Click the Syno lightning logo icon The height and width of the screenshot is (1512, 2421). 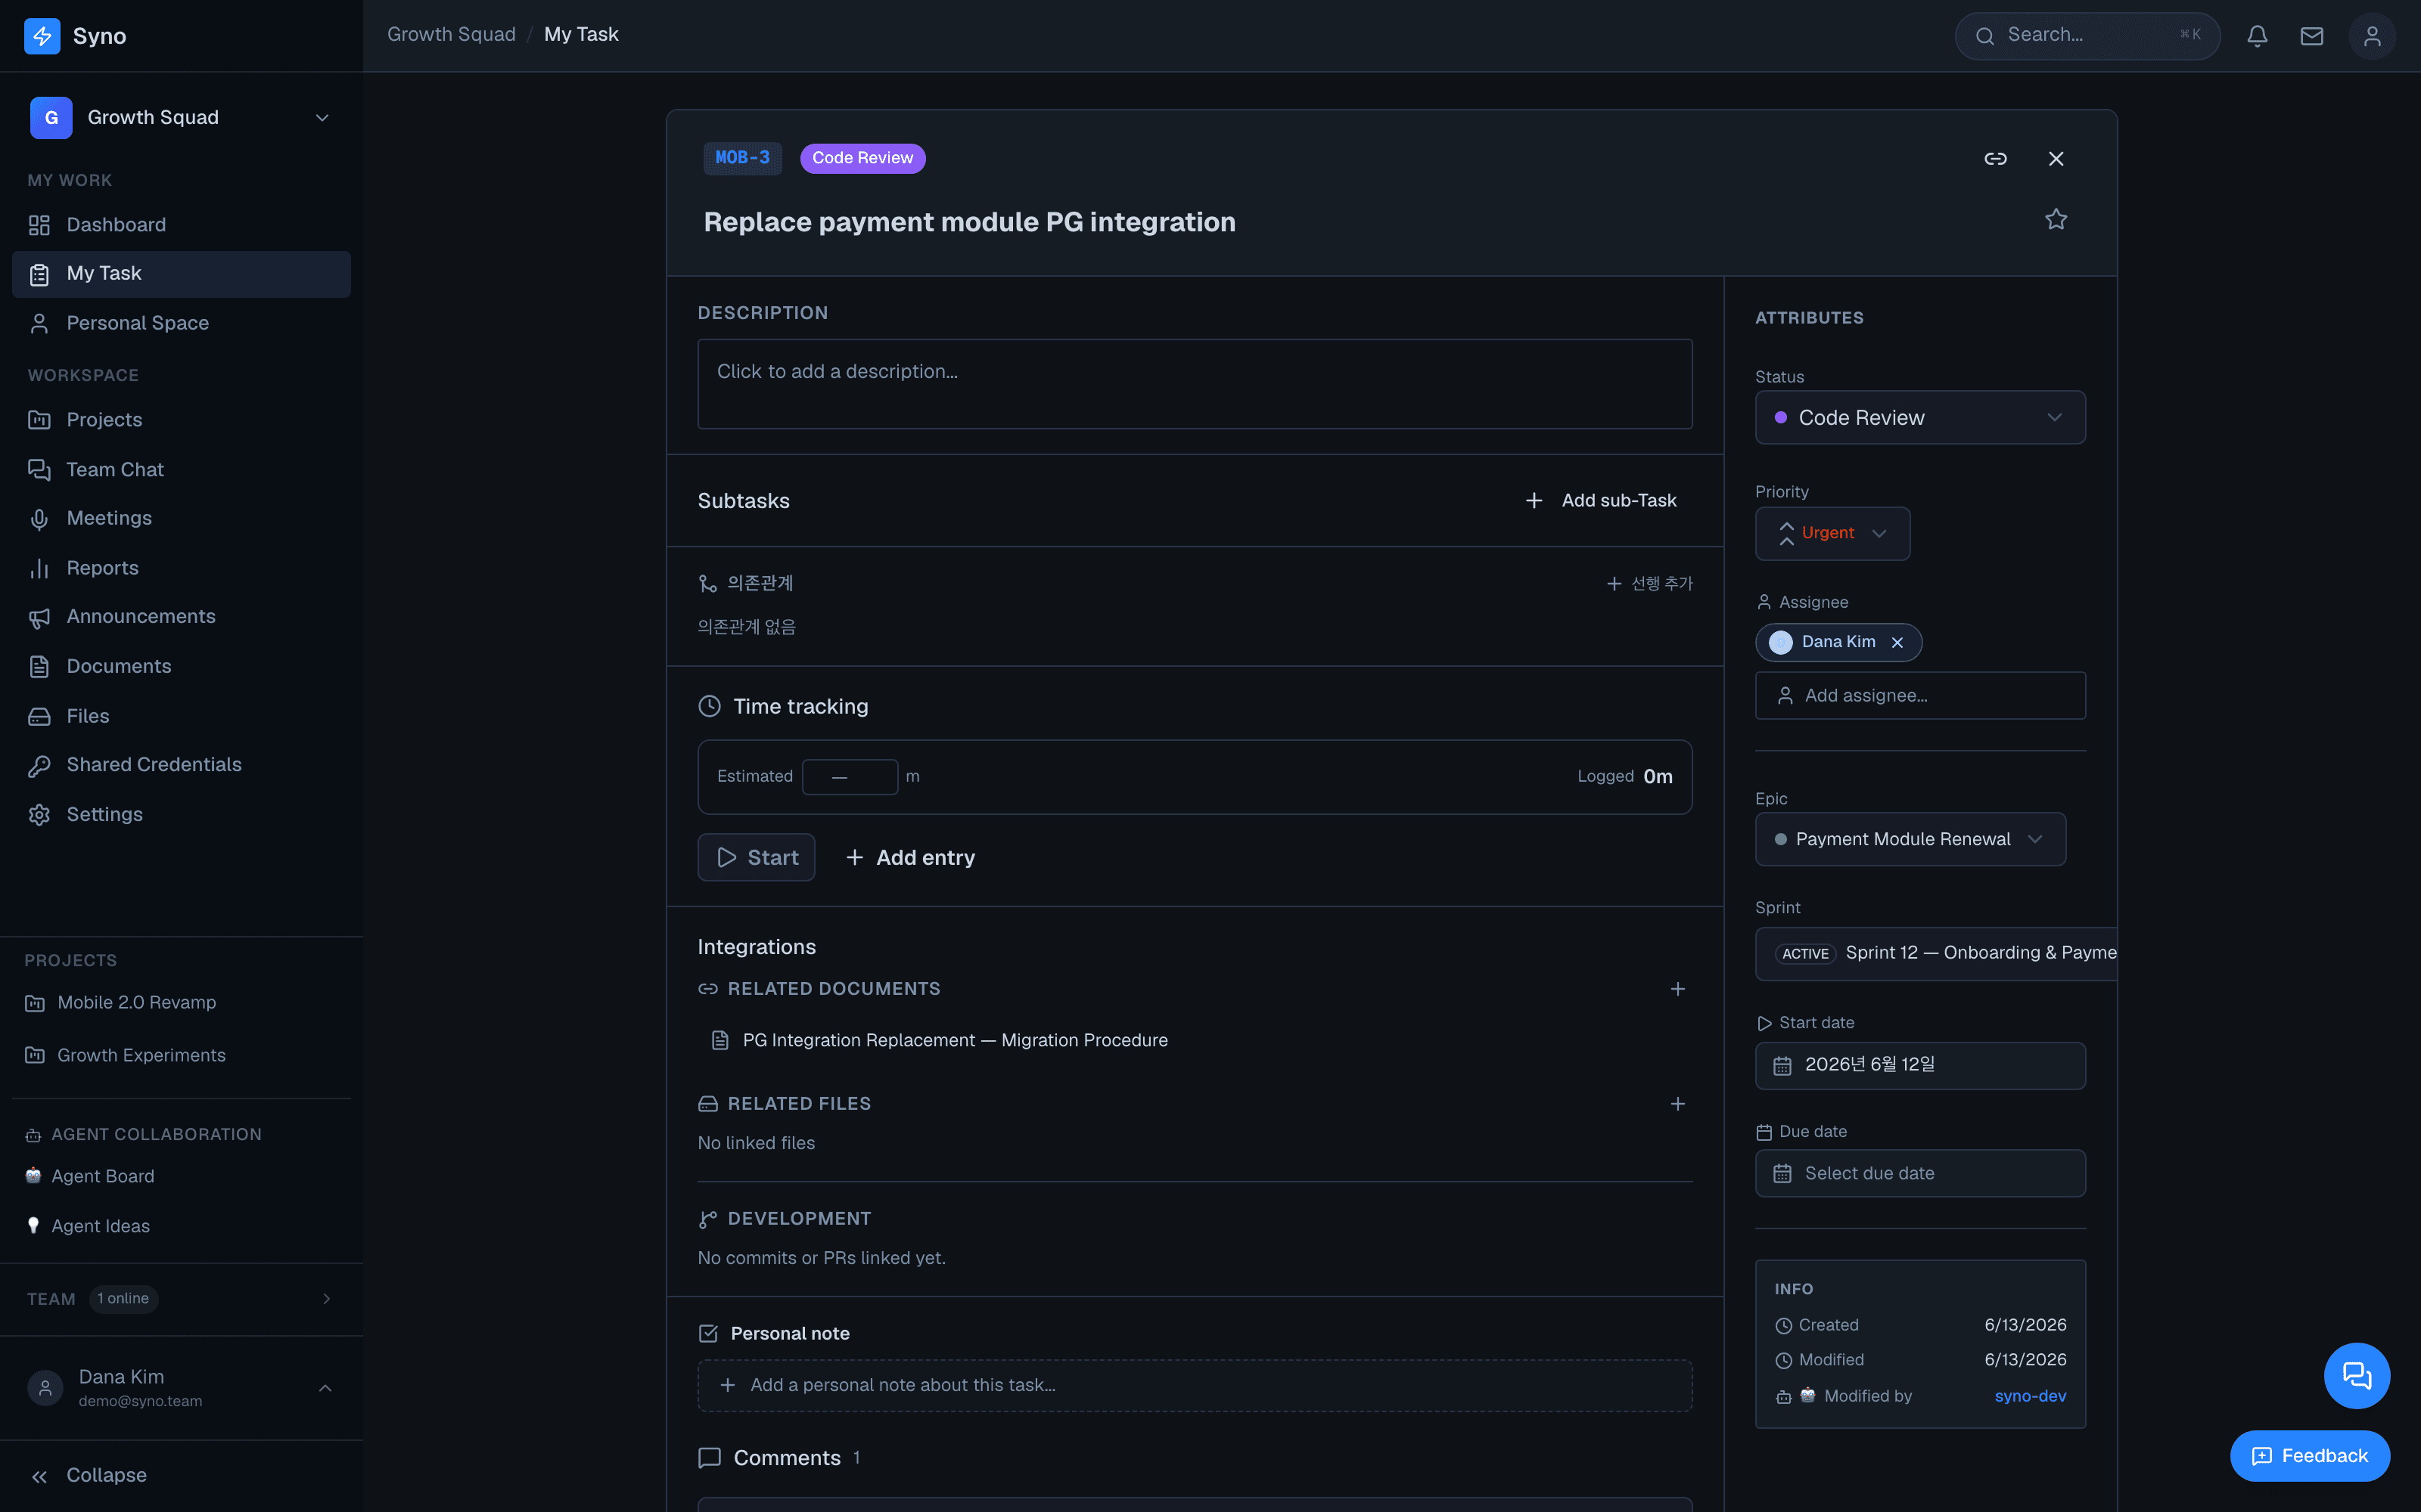[x=42, y=36]
